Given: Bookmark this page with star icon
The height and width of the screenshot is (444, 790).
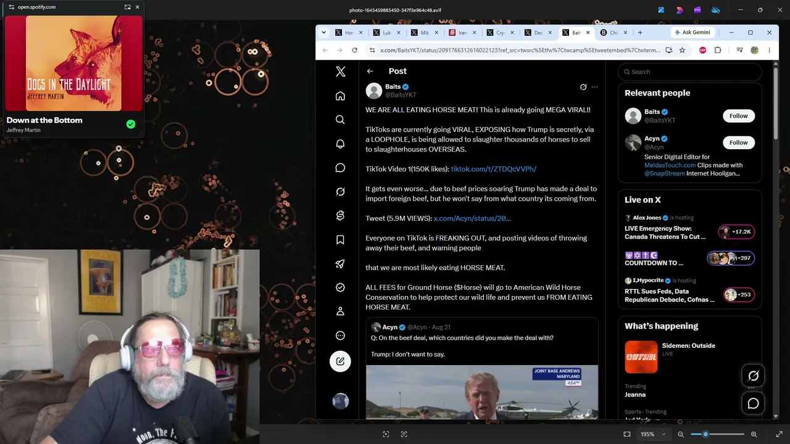Looking at the screenshot, I should click(682, 50).
